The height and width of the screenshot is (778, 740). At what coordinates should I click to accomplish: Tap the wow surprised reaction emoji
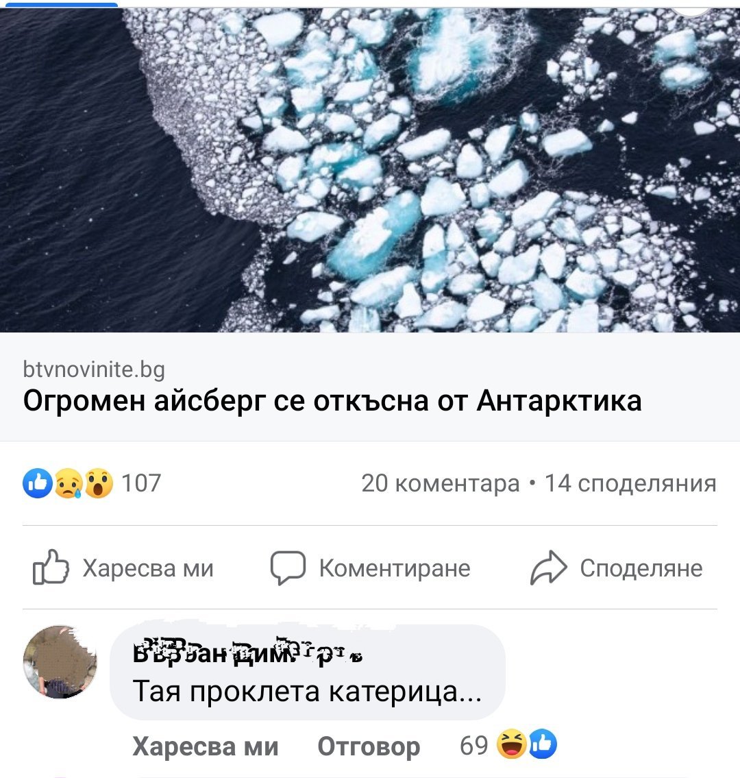99,483
